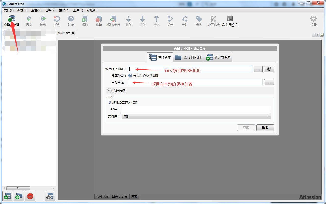
Task: Open the 编辑(E) menu
Action: pyautogui.click(x=22, y=10)
